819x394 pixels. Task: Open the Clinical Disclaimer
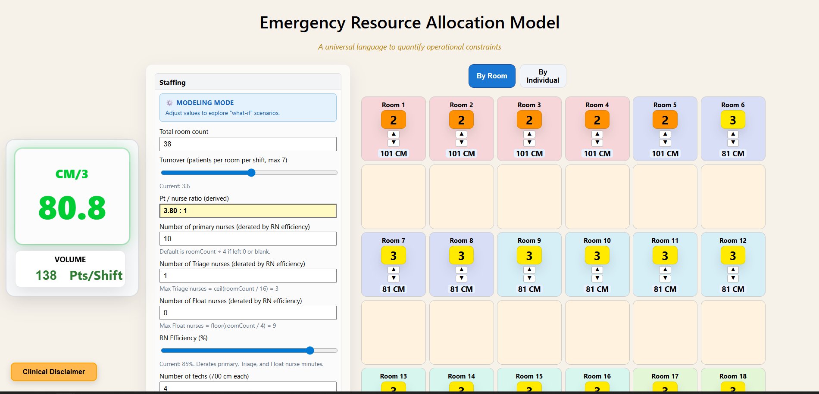53,372
